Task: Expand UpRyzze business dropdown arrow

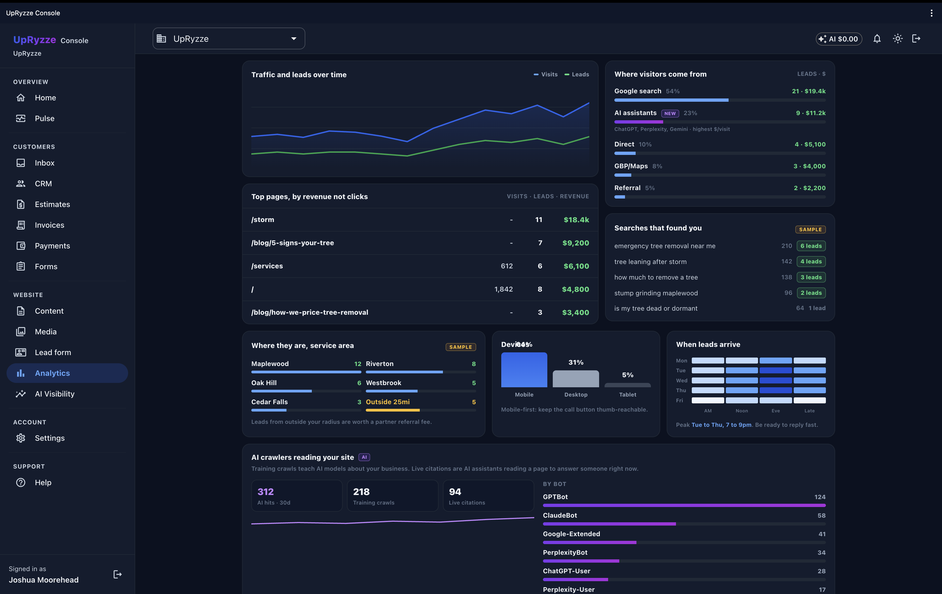Action: [294, 39]
